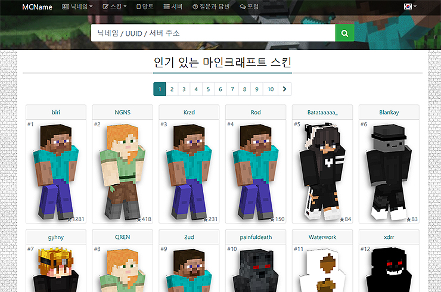View the #2 NGNS Alex skin image
The image size is (441, 292).
(123, 172)
